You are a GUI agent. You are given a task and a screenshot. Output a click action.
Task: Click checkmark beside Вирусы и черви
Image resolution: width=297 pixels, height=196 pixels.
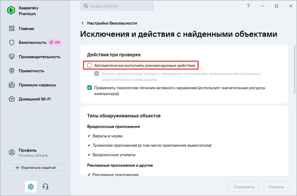89,136
